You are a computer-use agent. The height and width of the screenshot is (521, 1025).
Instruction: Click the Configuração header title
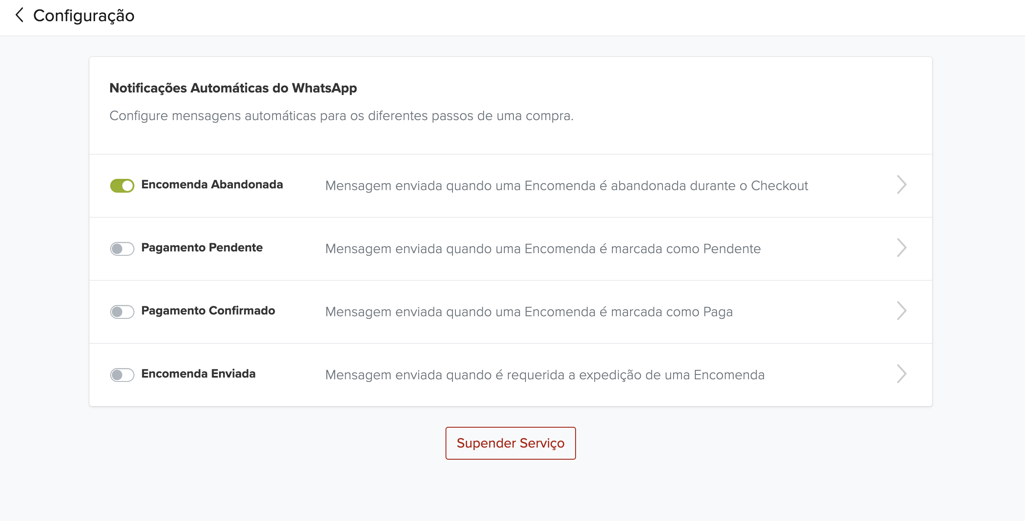(x=84, y=16)
